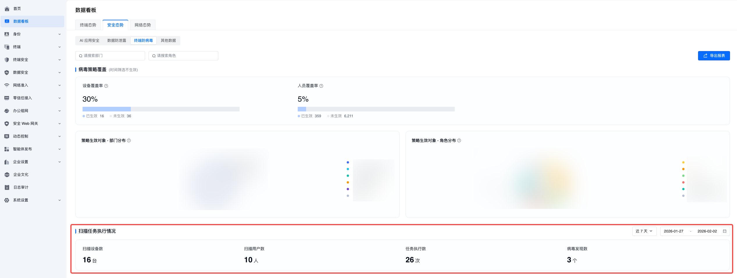
Task: Click the 身份 identity icon
Action: 7,34
